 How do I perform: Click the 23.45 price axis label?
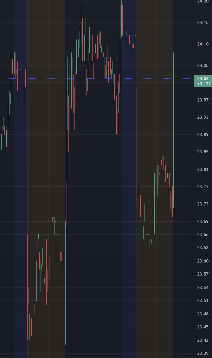[x=203, y=327]
